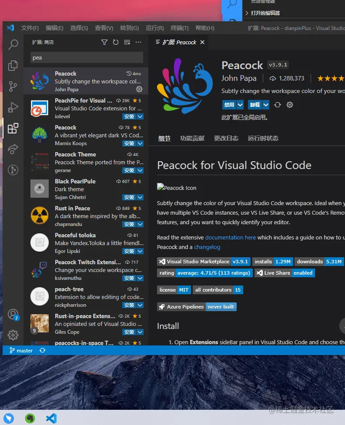Click the Visual Studio Marketplace v3.9.1 badge
The height and width of the screenshot is (425, 345).
point(204,262)
